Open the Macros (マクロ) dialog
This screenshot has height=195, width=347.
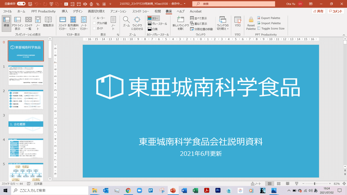tap(237, 22)
